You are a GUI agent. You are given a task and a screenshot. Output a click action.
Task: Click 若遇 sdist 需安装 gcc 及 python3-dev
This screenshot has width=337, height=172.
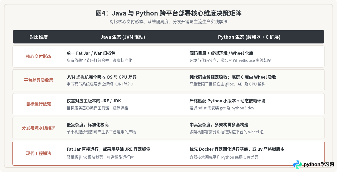click(222, 108)
